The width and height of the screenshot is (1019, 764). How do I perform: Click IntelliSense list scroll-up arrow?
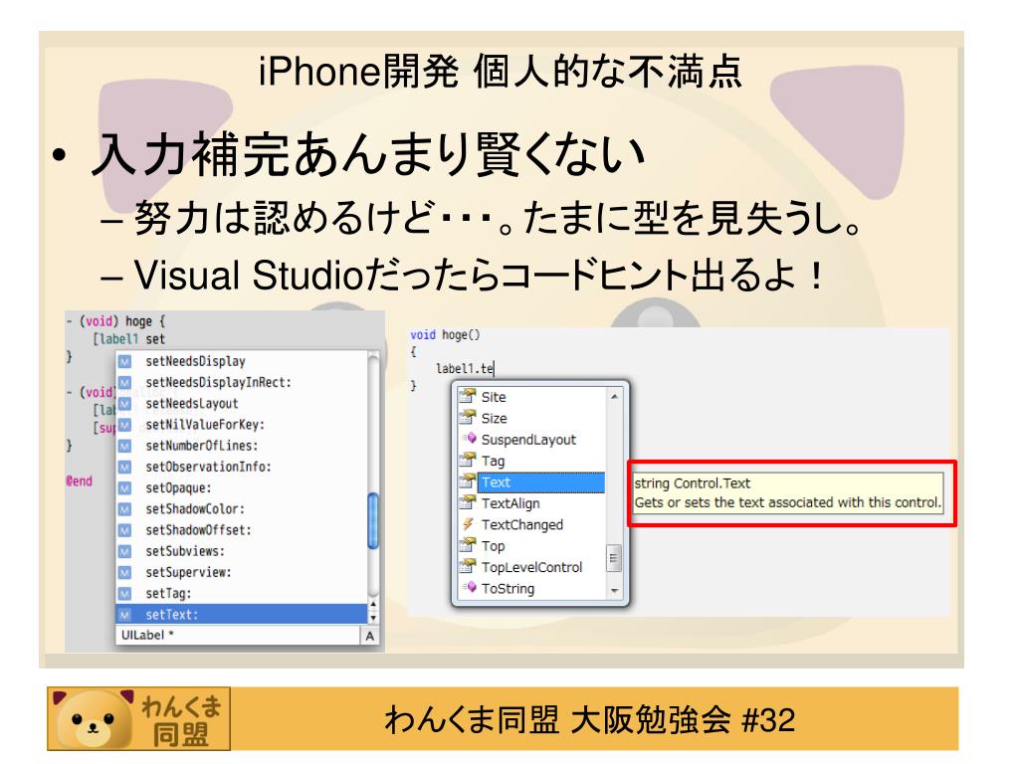coord(614,396)
